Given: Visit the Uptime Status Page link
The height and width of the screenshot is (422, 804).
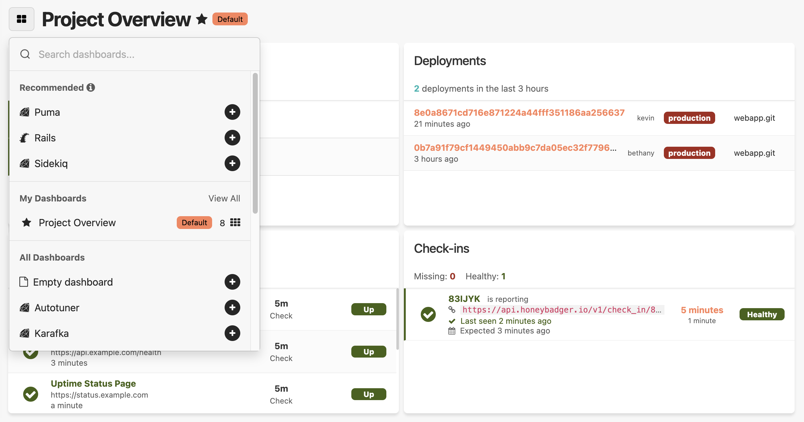Looking at the screenshot, I should (93, 383).
